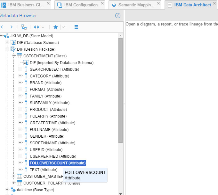Switch to IBM Configuration tab

[x=80, y=5]
